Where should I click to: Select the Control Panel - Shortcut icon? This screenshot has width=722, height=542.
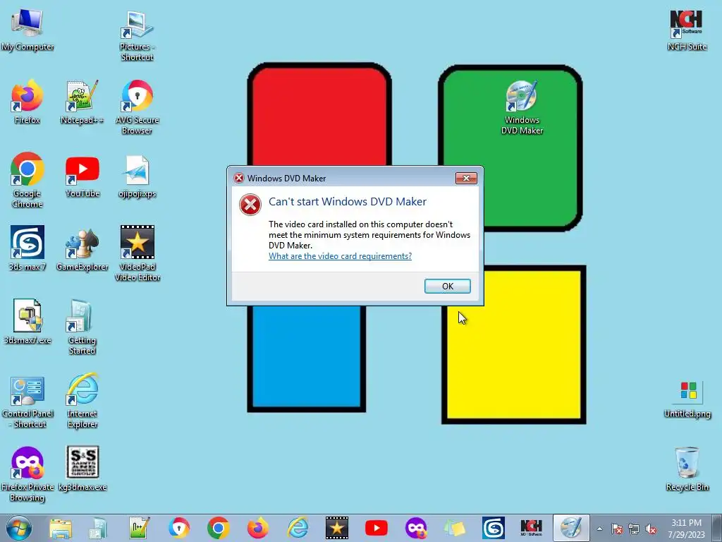[27, 402]
